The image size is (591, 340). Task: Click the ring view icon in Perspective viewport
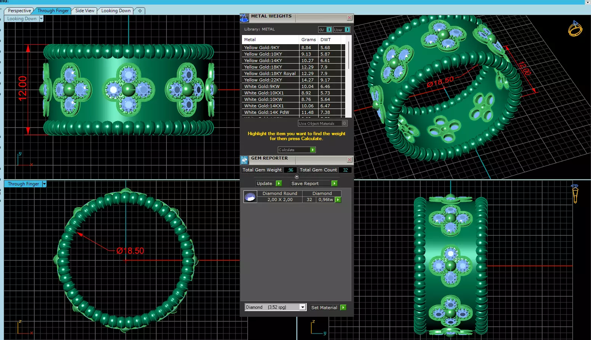[575, 29]
